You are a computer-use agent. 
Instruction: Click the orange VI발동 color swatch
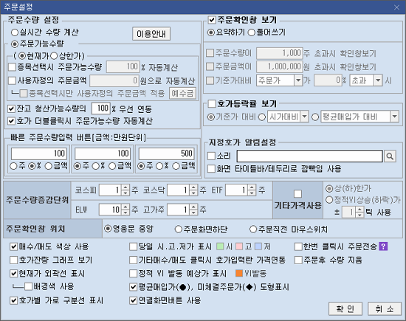coord(239,273)
